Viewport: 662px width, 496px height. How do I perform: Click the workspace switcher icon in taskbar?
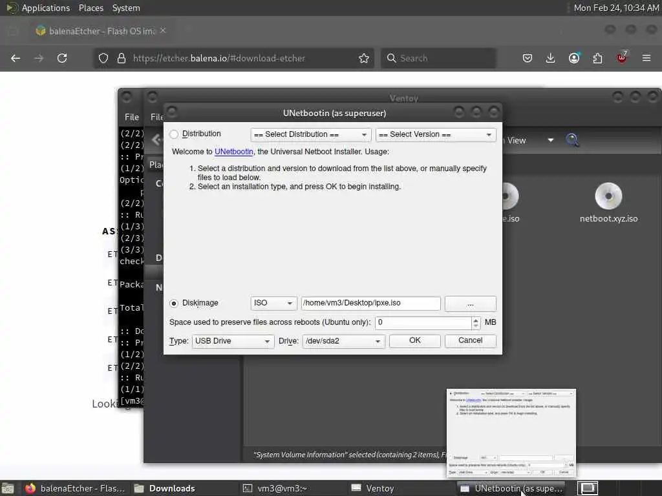(588, 488)
